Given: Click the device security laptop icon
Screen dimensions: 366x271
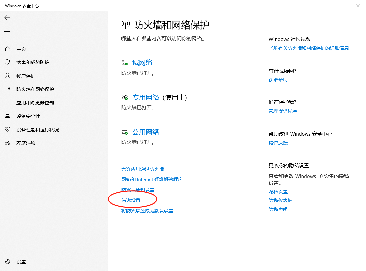Looking at the screenshot, I should (x=7, y=116).
